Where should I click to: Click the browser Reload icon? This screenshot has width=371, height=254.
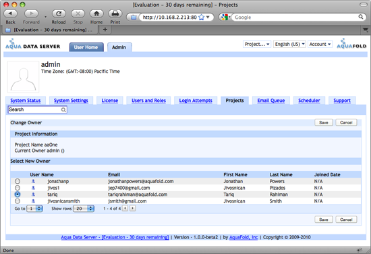59,14
